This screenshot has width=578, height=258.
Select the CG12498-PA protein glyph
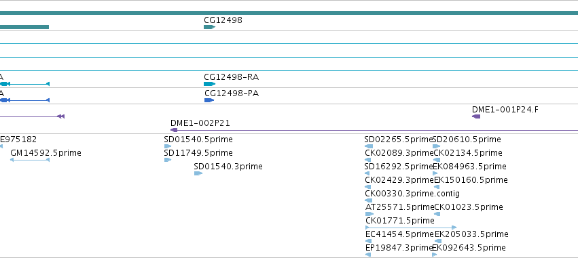209,100
